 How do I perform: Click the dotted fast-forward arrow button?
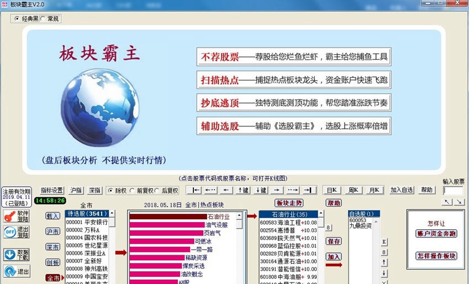click(293, 190)
